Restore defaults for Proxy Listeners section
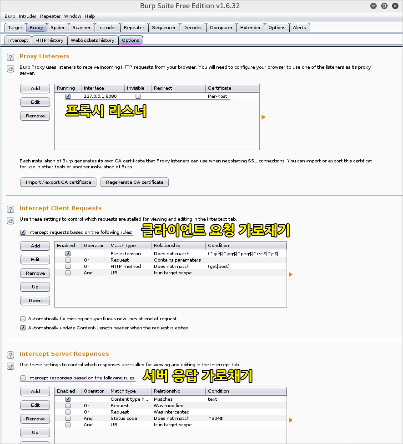Screen dimensions: 403x444 pos(10,69)
